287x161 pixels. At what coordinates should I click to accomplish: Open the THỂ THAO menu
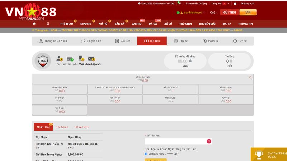(66, 24)
